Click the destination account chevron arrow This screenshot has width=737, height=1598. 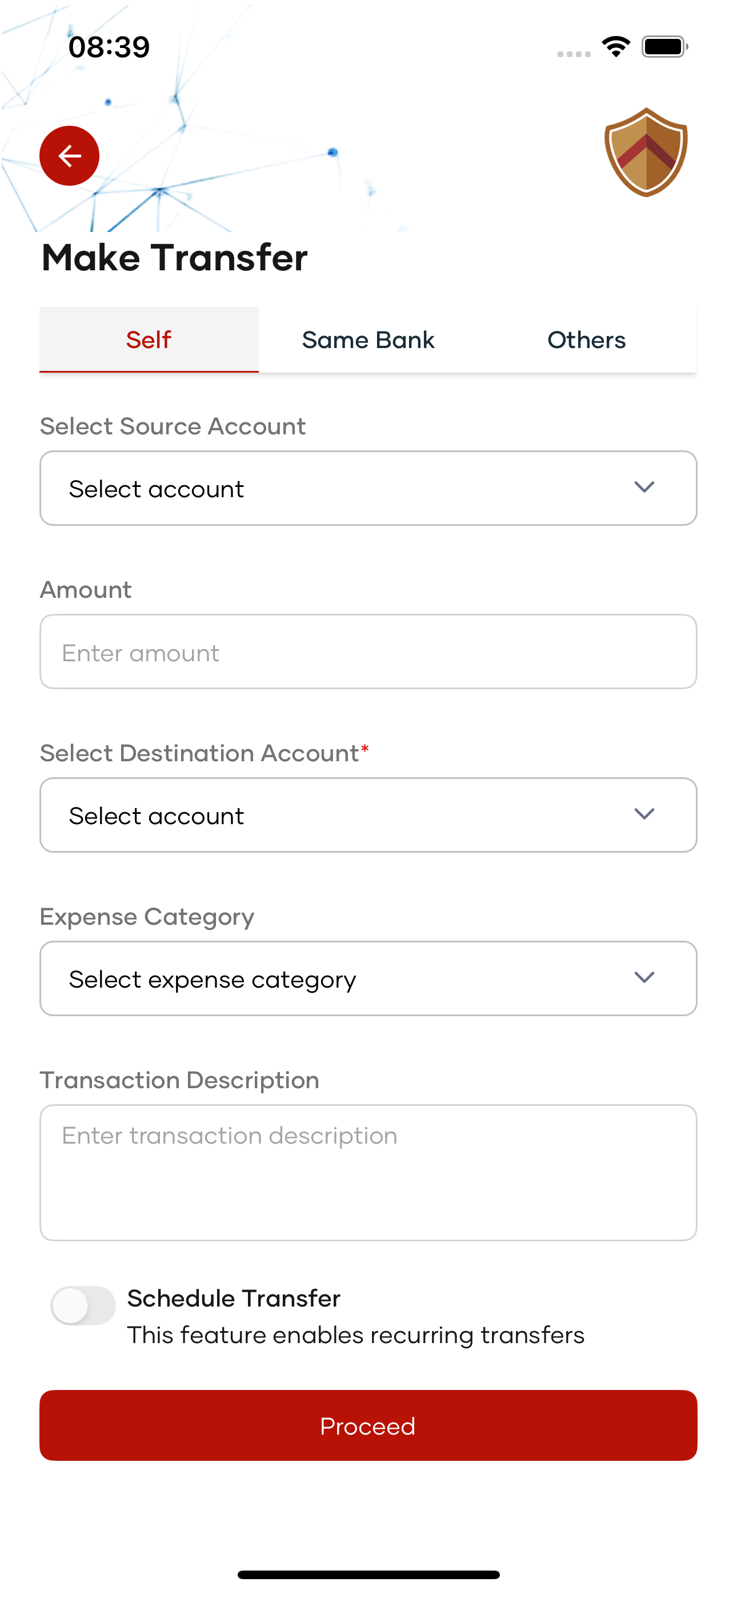click(x=644, y=814)
